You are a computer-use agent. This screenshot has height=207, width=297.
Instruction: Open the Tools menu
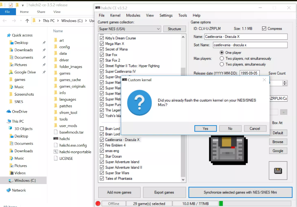pos(183,15)
